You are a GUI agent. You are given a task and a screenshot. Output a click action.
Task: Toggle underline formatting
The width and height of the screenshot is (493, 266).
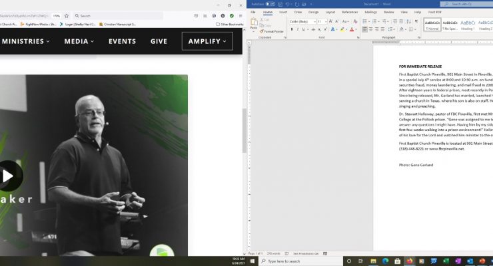pyautogui.click(x=303, y=29)
